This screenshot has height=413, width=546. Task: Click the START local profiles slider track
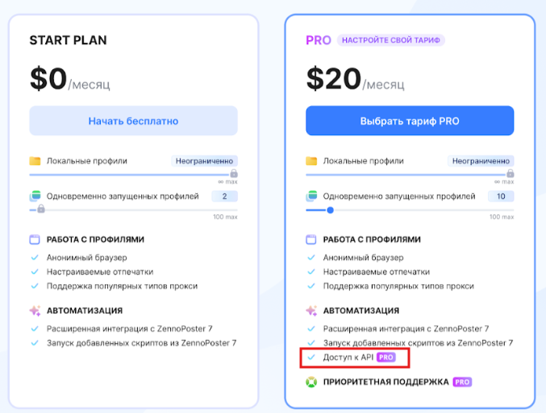click(x=129, y=174)
